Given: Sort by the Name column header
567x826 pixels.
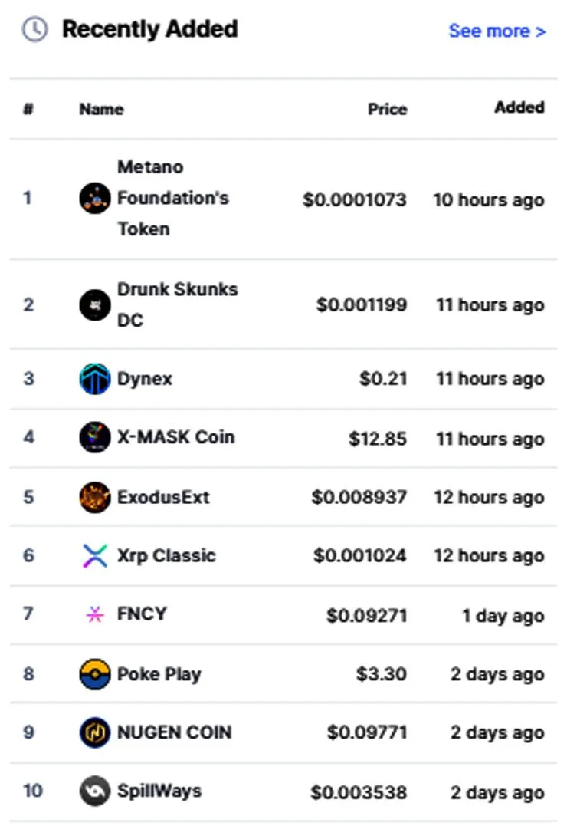Looking at the screenshot, I should pos(102,109).
